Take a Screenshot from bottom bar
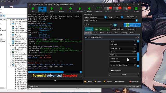The height and width of the screenshot is (93, 166). click(119, 82)
